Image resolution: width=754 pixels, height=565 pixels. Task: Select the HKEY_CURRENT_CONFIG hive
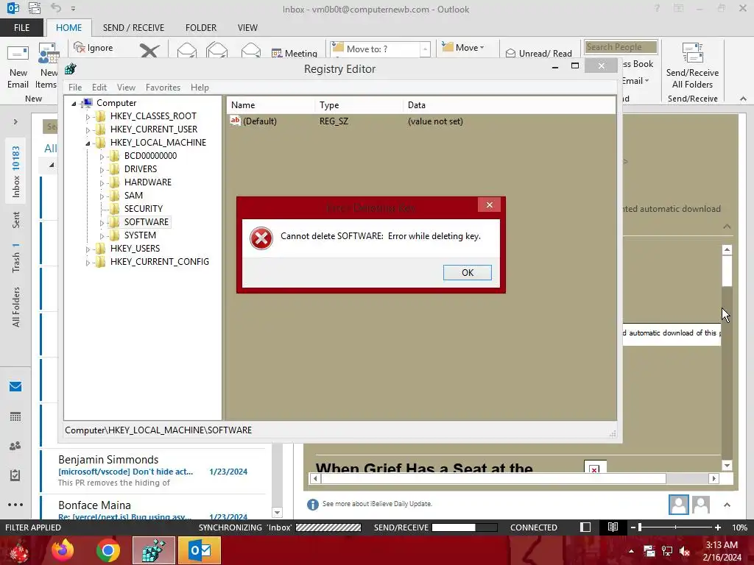coord(160,262)
